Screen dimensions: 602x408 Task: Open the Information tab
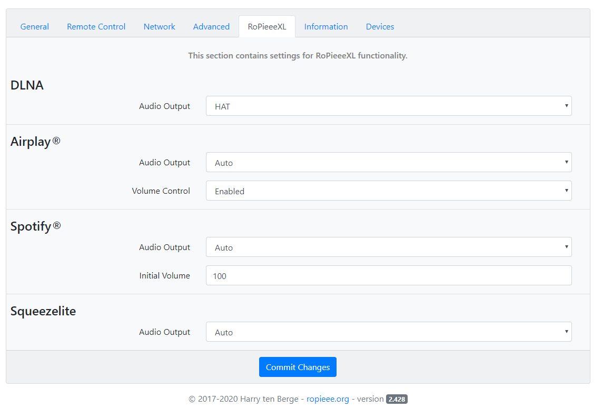[326, 27]
